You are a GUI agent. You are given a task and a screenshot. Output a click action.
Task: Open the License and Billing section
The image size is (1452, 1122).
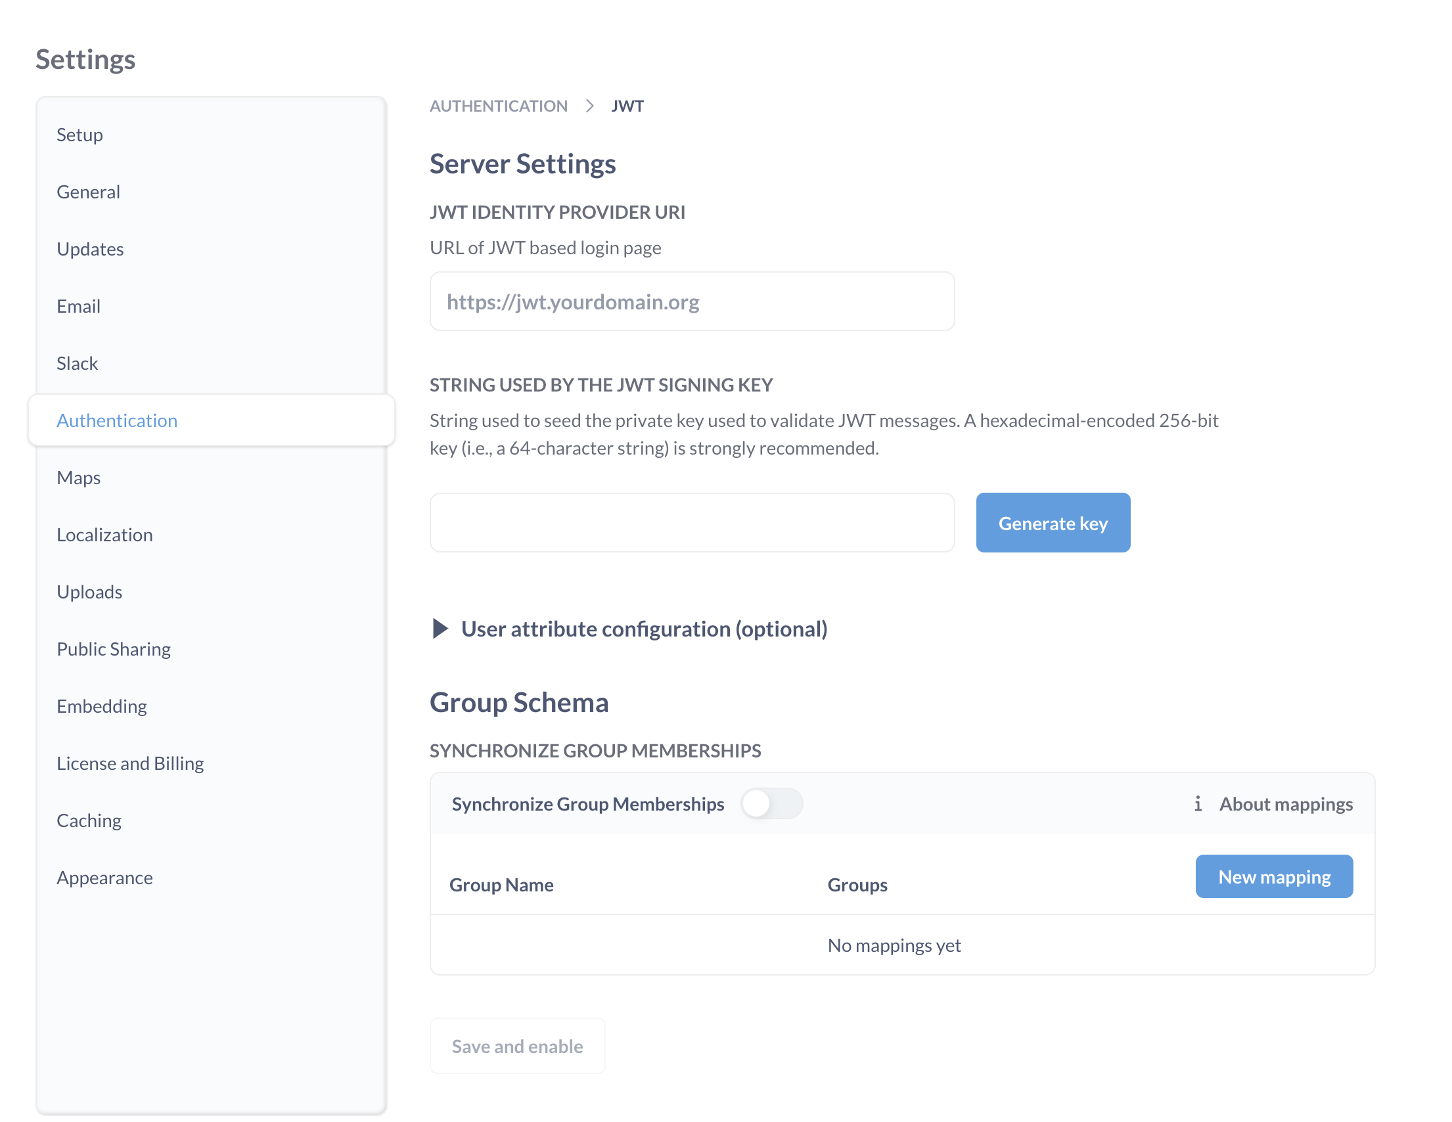[130, 763]
